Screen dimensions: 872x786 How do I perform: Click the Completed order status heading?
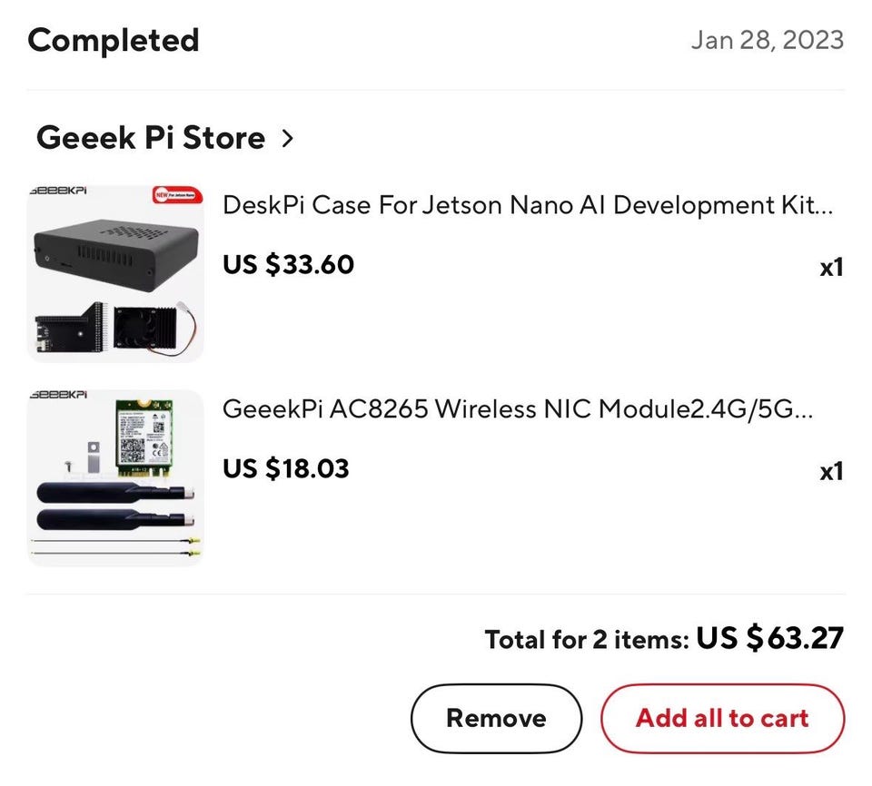tap(114, 40)
